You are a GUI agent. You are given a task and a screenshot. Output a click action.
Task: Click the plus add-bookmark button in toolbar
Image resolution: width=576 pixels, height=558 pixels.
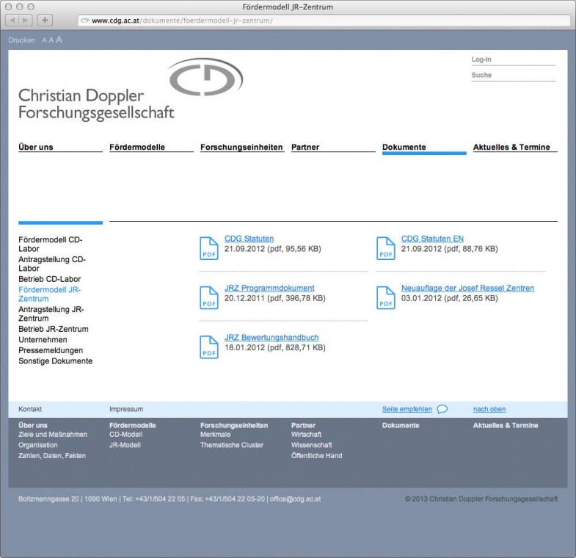point(45,21)
